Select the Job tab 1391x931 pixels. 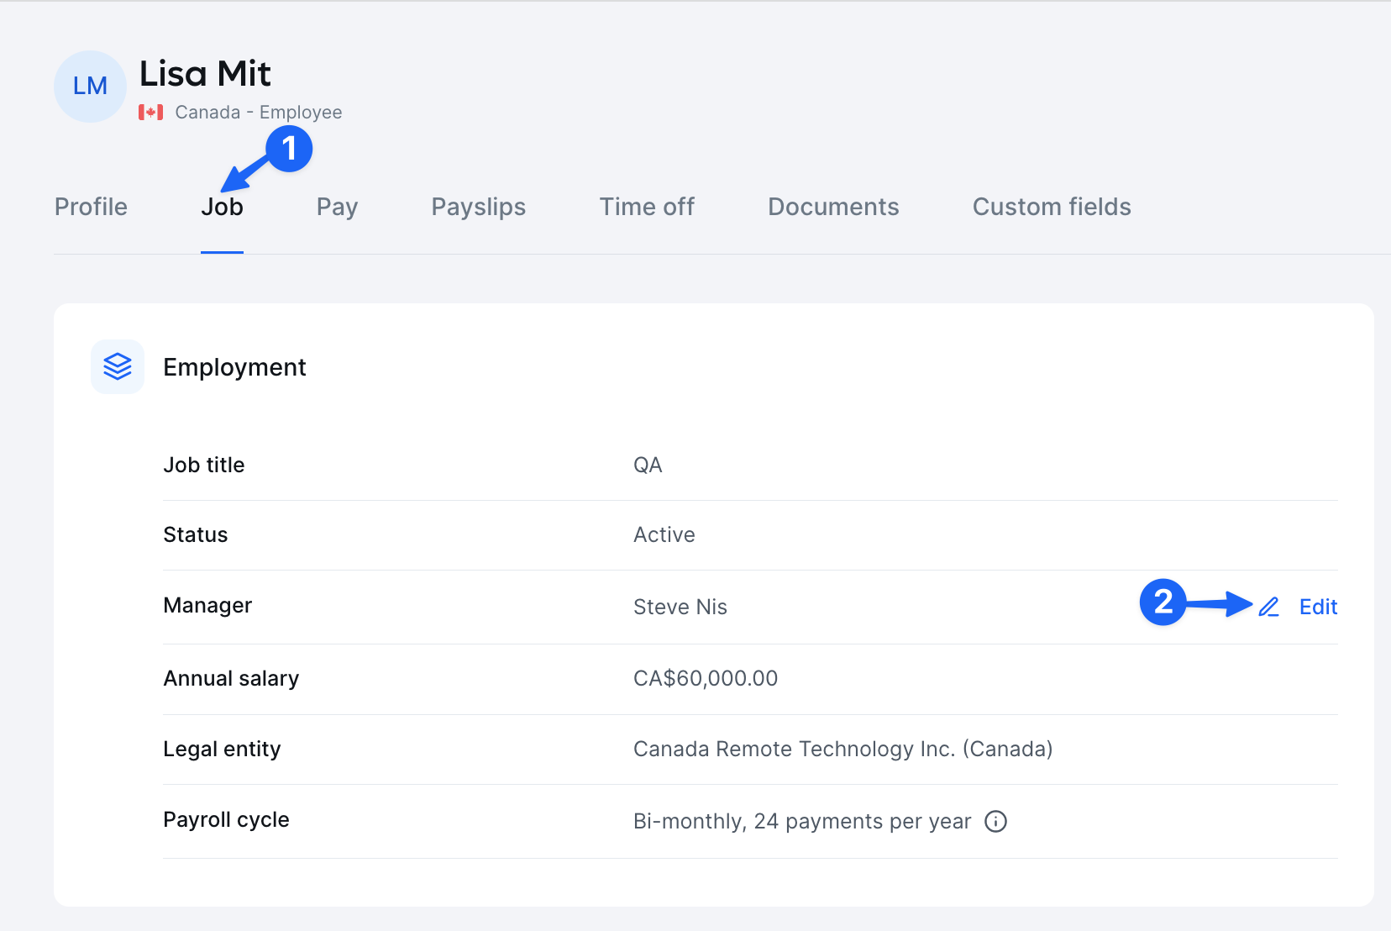click(222, 207)
